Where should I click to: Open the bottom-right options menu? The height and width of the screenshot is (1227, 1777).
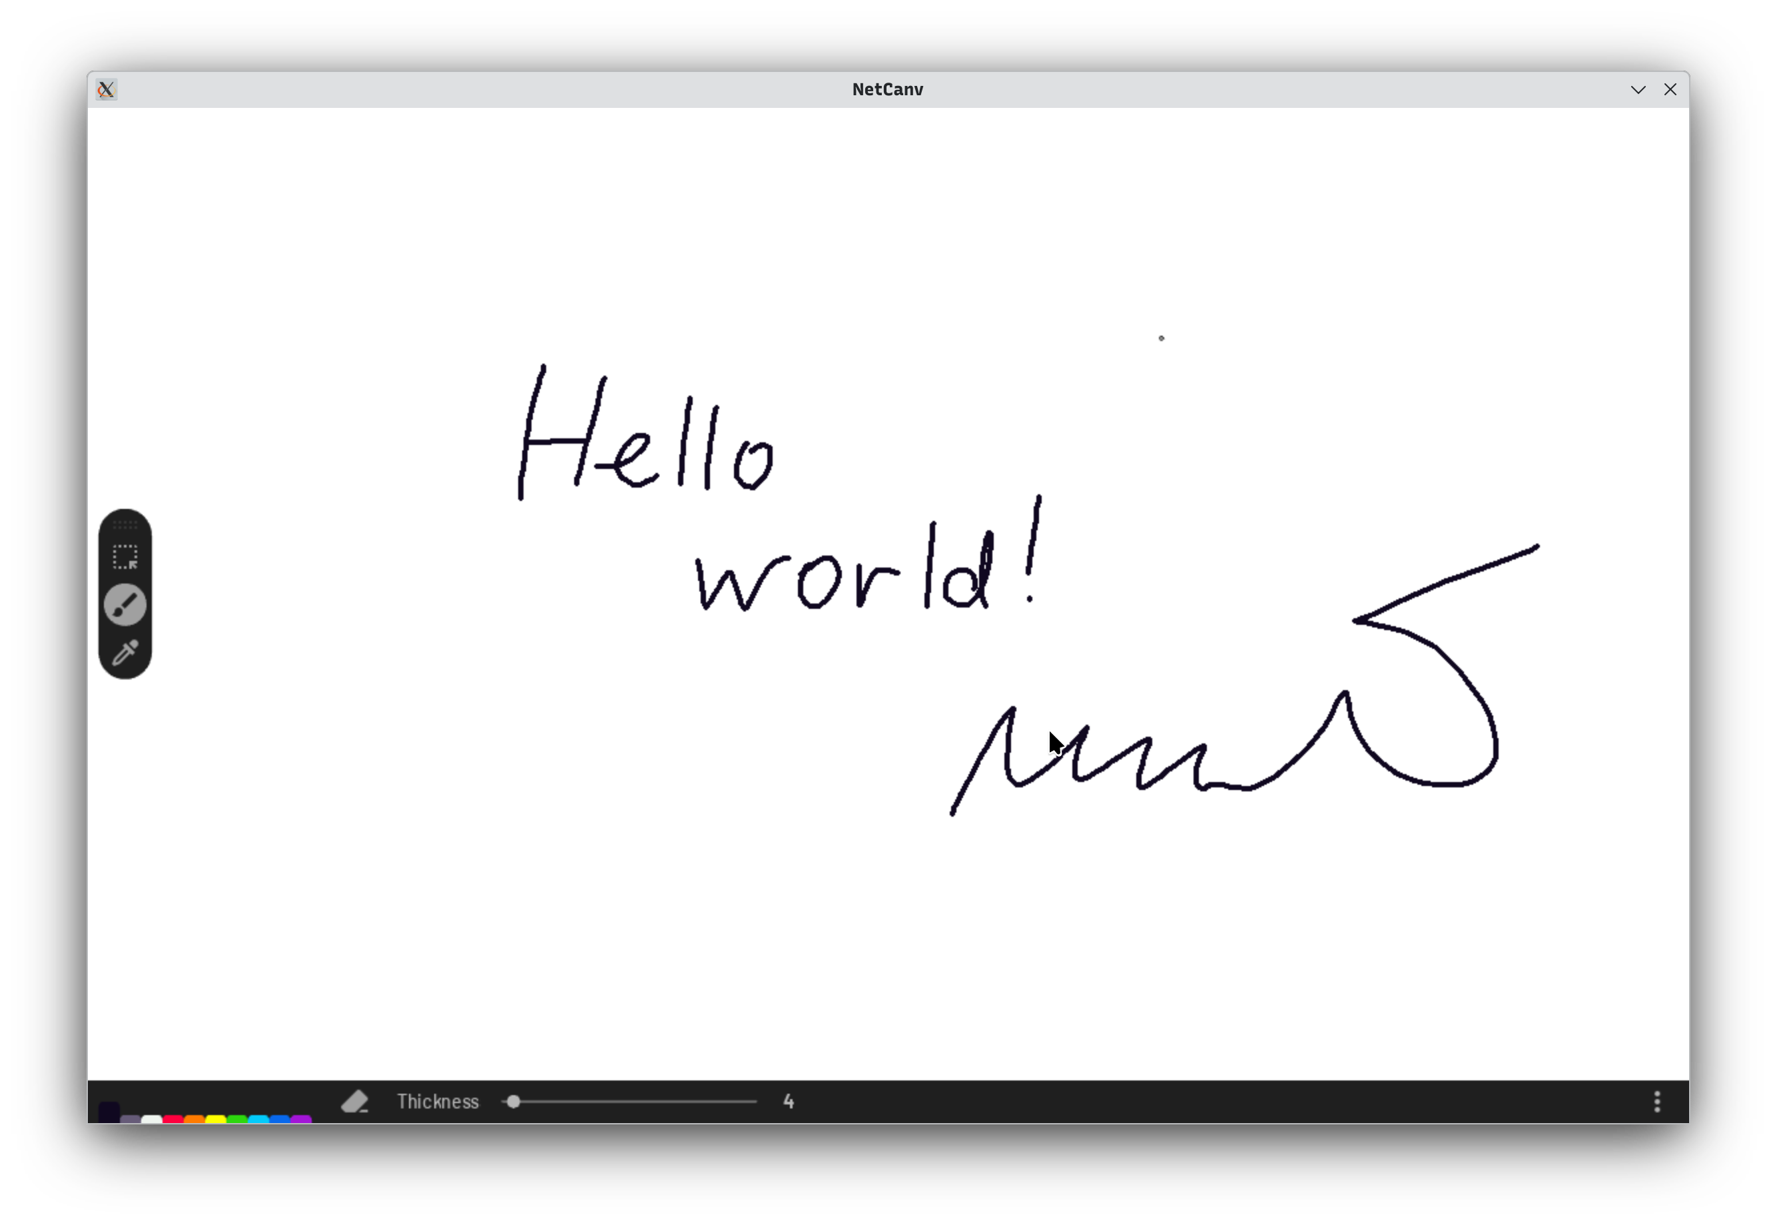click(x=1657, y=1101)
